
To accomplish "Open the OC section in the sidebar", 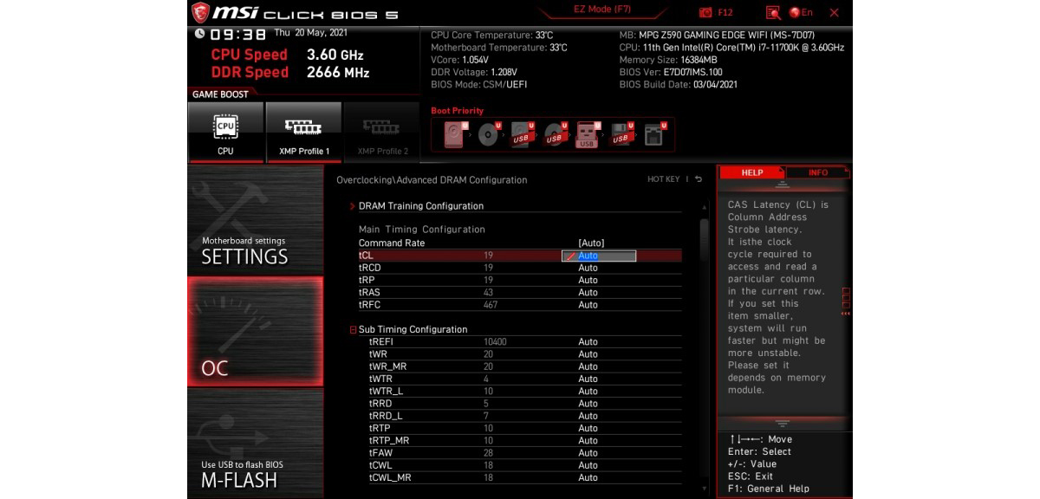I will 255,332.
